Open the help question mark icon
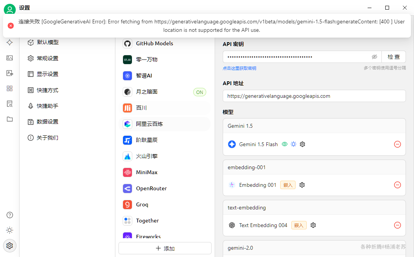Screen dimensions: 414x257 click(10, 215)
